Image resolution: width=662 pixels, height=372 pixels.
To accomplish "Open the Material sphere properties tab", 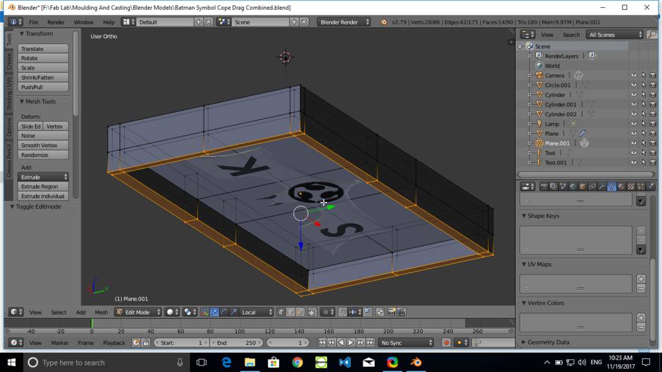I will 621,187.
